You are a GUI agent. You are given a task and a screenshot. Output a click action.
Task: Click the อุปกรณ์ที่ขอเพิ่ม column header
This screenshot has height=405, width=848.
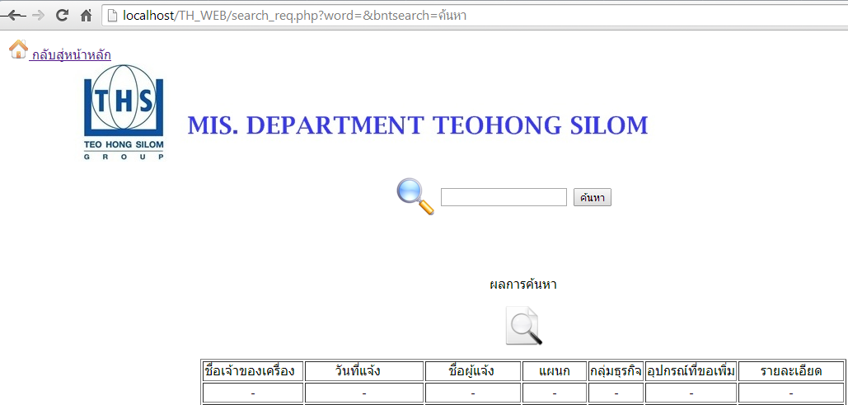691,371
